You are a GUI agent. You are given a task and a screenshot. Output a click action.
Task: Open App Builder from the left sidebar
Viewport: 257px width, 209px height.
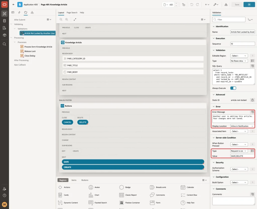pos(5,14)
